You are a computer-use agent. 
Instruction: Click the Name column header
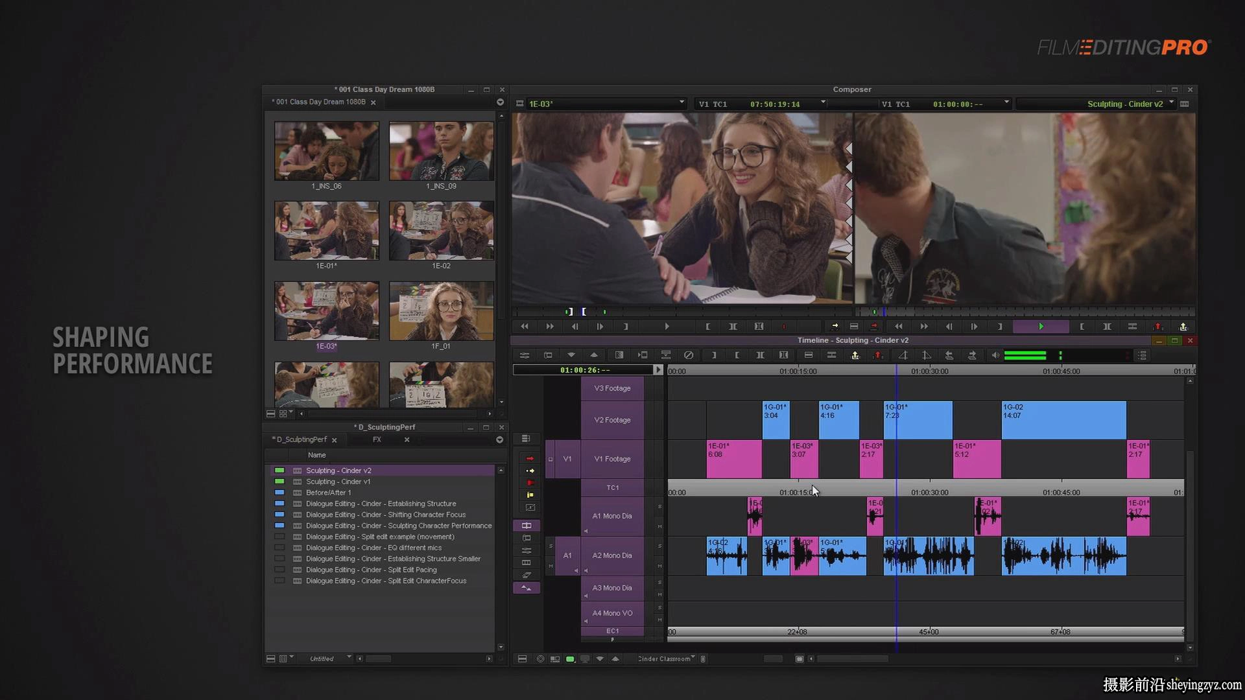tap(317, 455)
